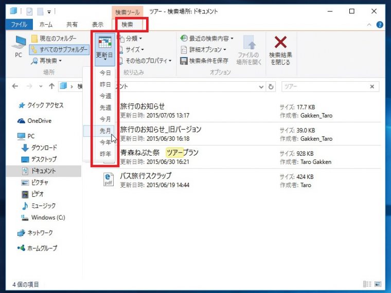Choose 先週 from date menu

click(105, 107)
